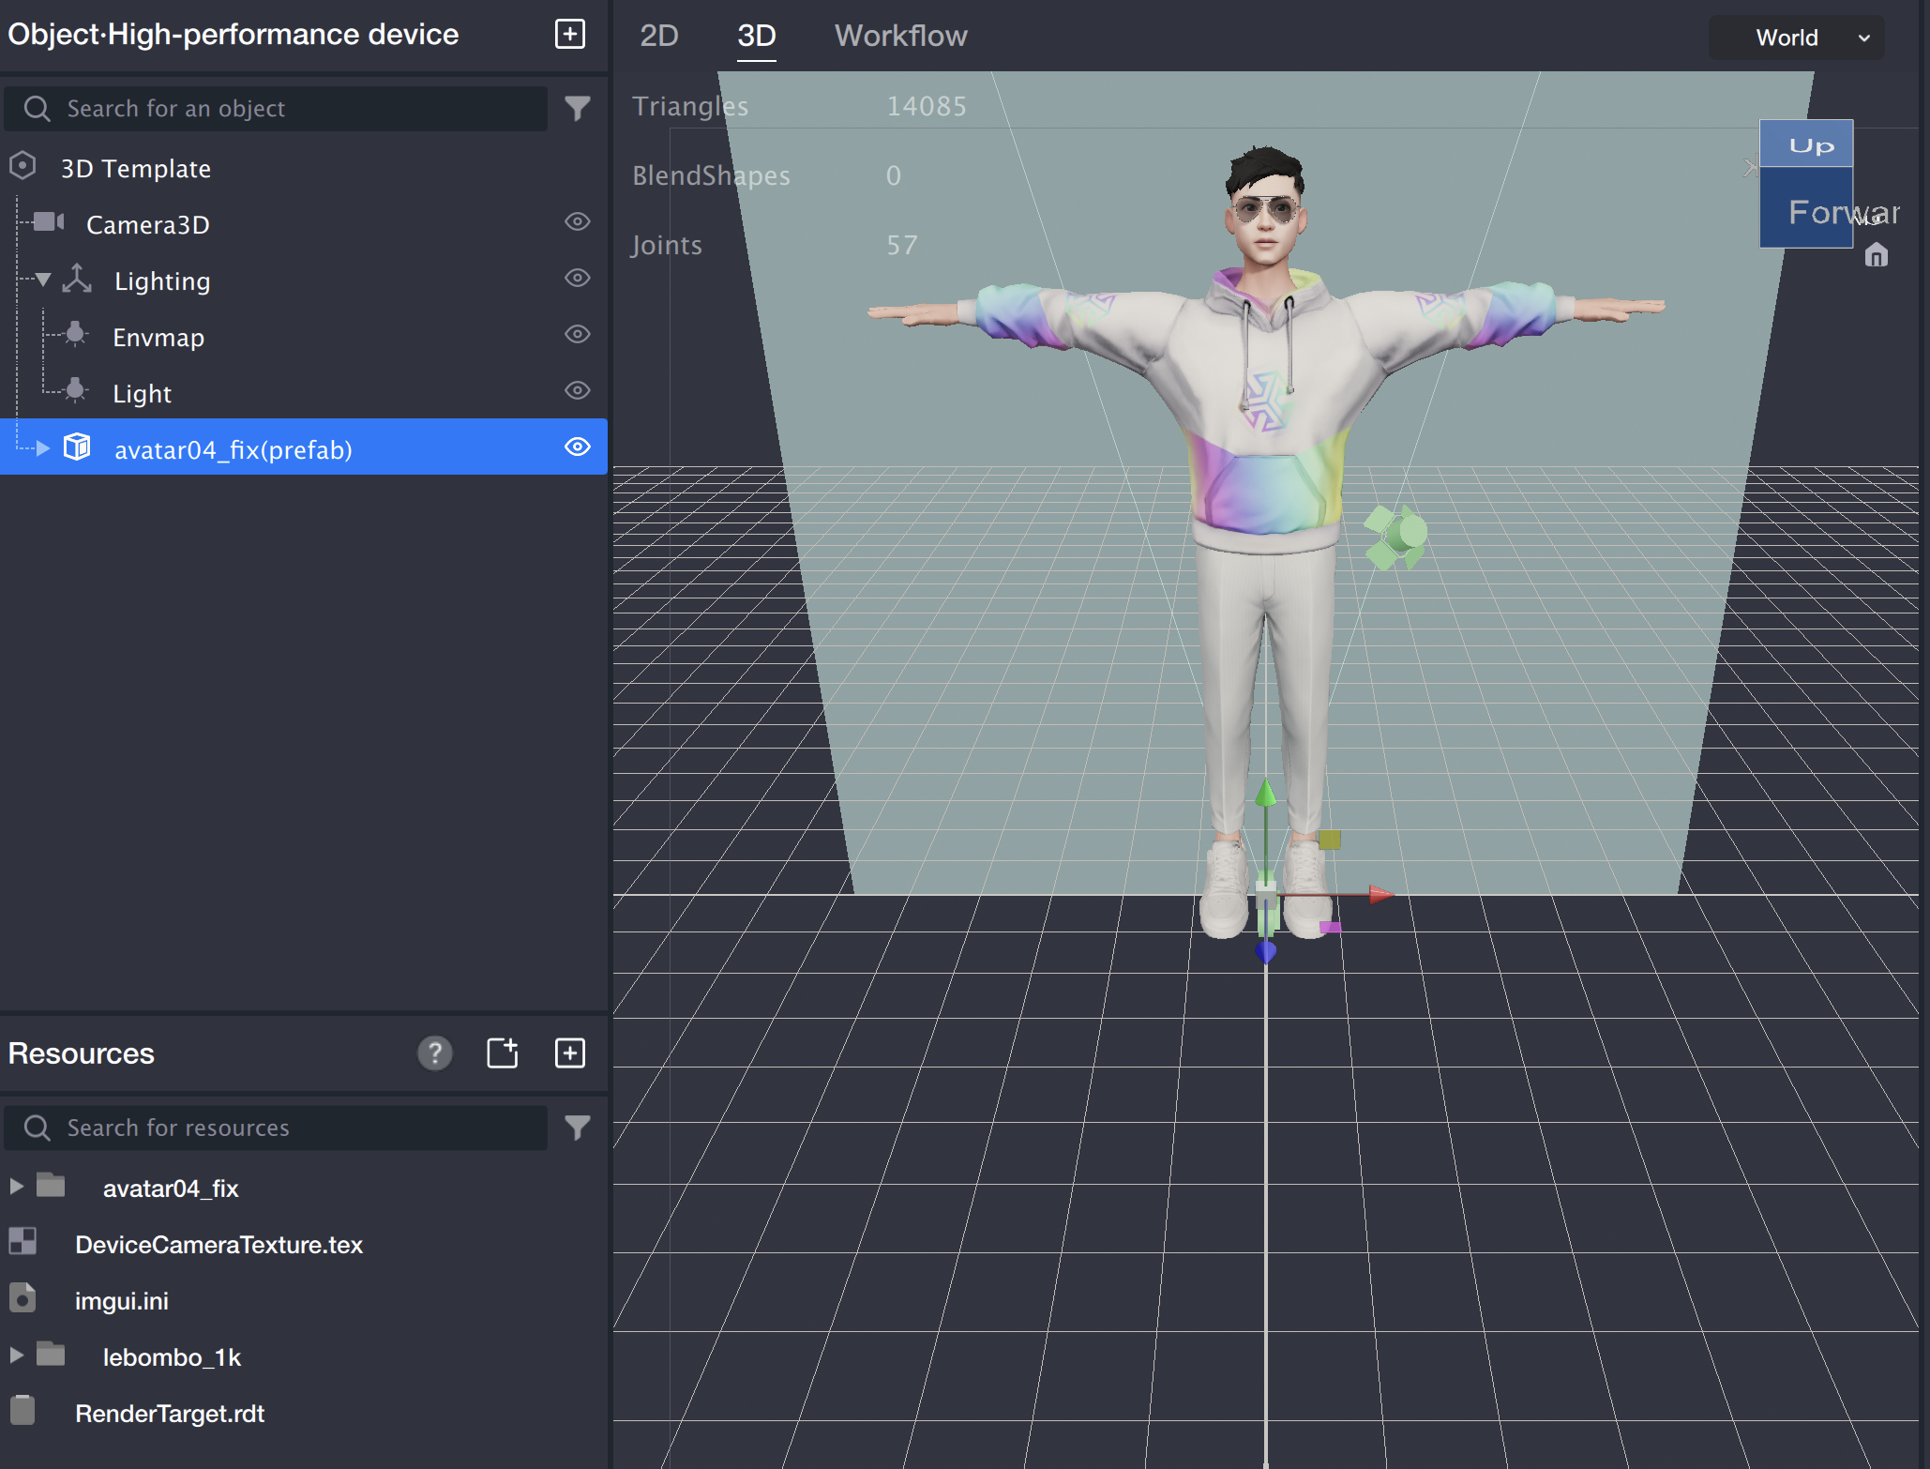Switch to the Workflow tab

(900, 36)
